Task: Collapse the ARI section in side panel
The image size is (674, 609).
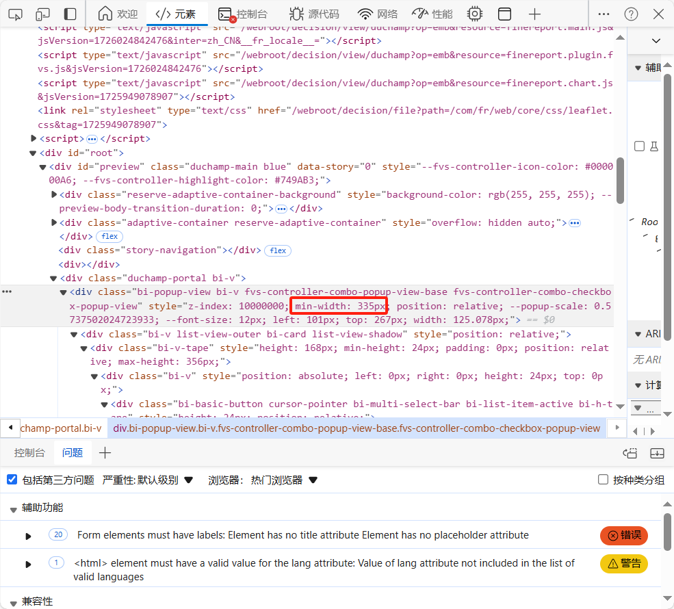Action: pos(638,334)
